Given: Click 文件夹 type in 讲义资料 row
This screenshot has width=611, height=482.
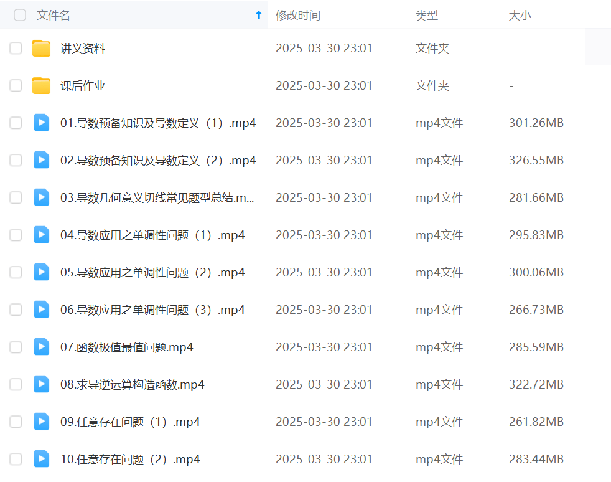Looking at the screenshot, I should pyautogui.click(x=432, y=49).
